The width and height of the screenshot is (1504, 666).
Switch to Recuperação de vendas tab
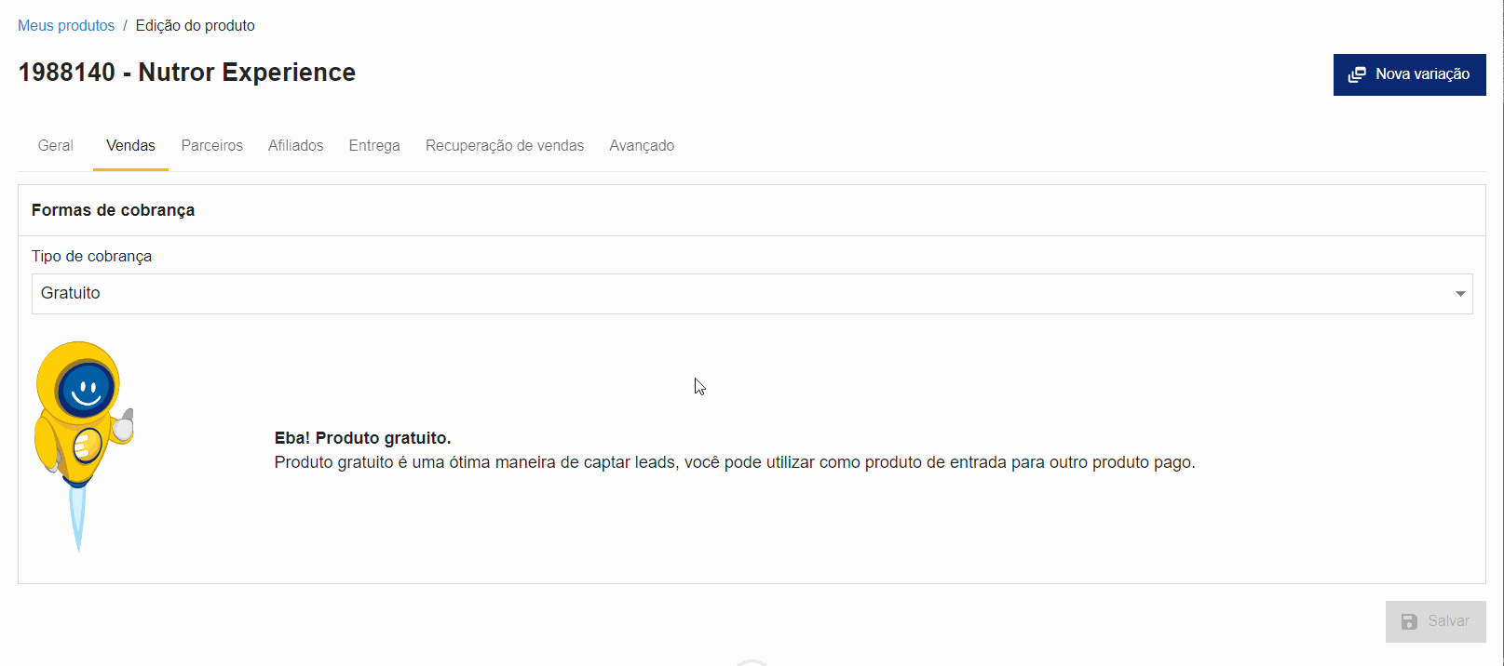click(x=504, y=146)
